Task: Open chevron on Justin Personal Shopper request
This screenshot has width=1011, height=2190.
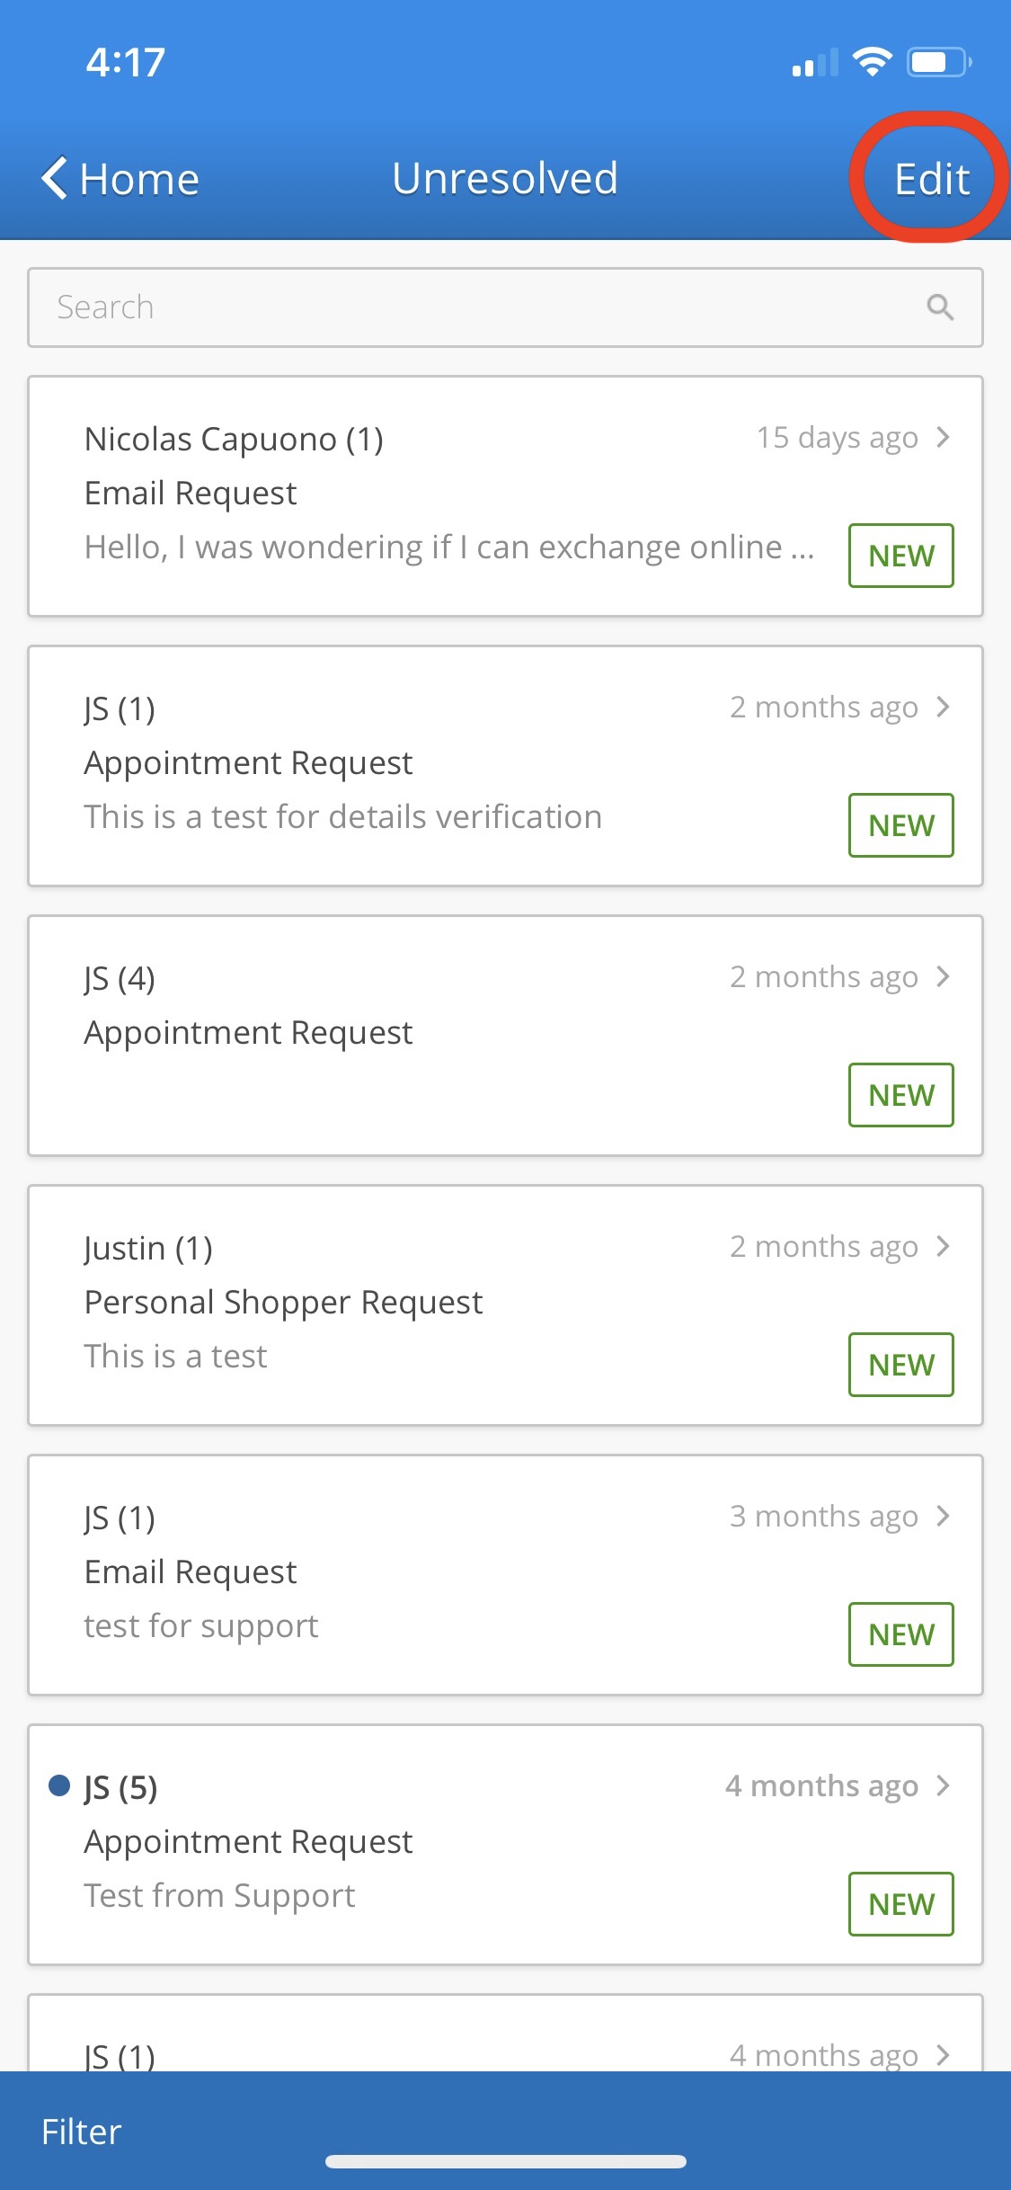Action: [943, 1247]
